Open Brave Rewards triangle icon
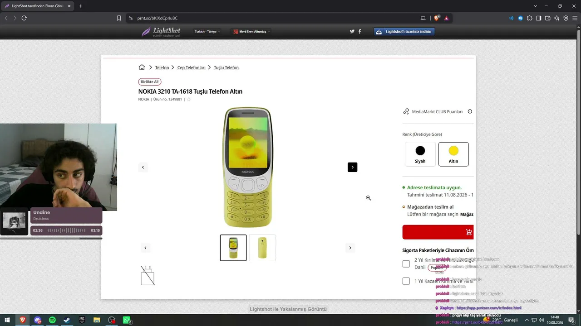 tap(447, 18)
